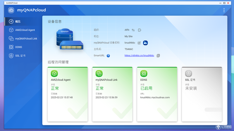
Task: Click the SSL 证书 card gray lock icon
Action: pyautogui.click(x=188, y=74)
